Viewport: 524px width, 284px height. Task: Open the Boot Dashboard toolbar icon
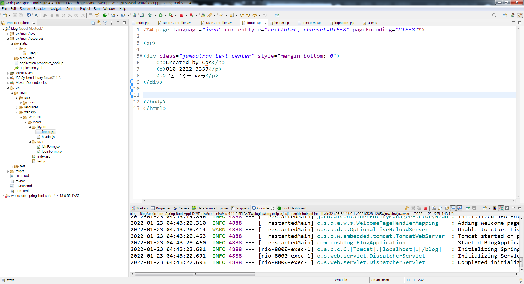click(x=105, y=15)
